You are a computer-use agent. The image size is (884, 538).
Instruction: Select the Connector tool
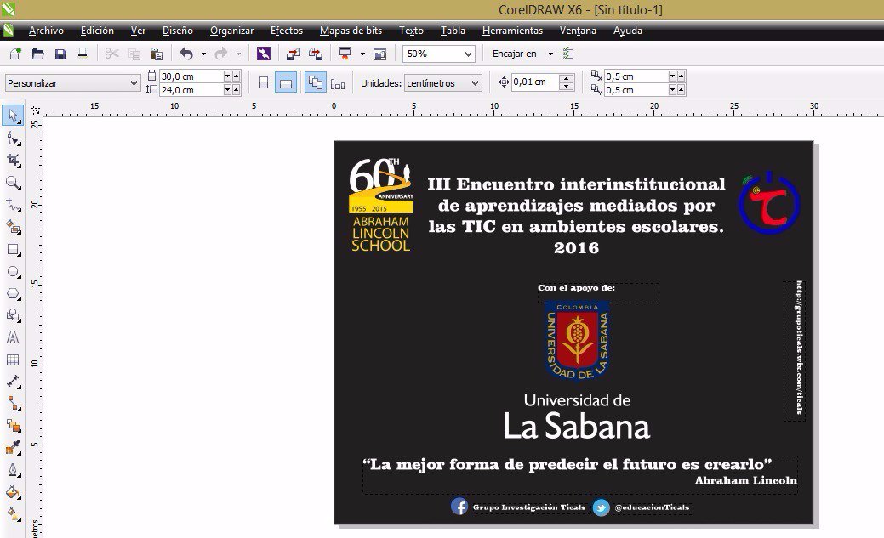pos(13,404)
